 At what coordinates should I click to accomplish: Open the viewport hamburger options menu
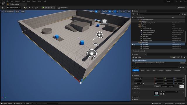click(2, 11)
